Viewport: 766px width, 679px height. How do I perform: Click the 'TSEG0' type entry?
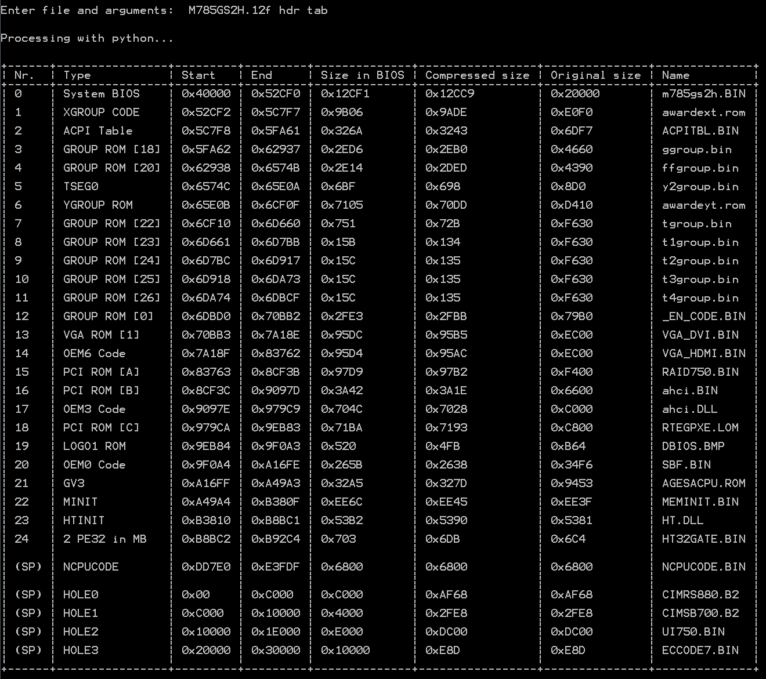pos(80,186)
